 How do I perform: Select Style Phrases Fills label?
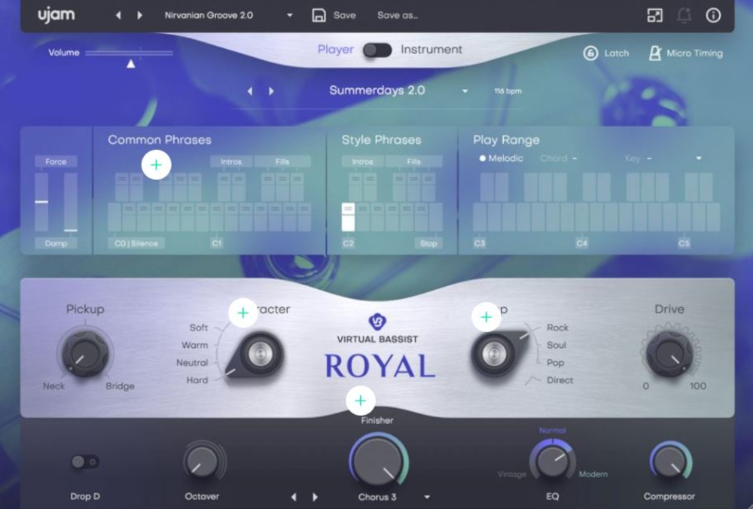point(414,162)
